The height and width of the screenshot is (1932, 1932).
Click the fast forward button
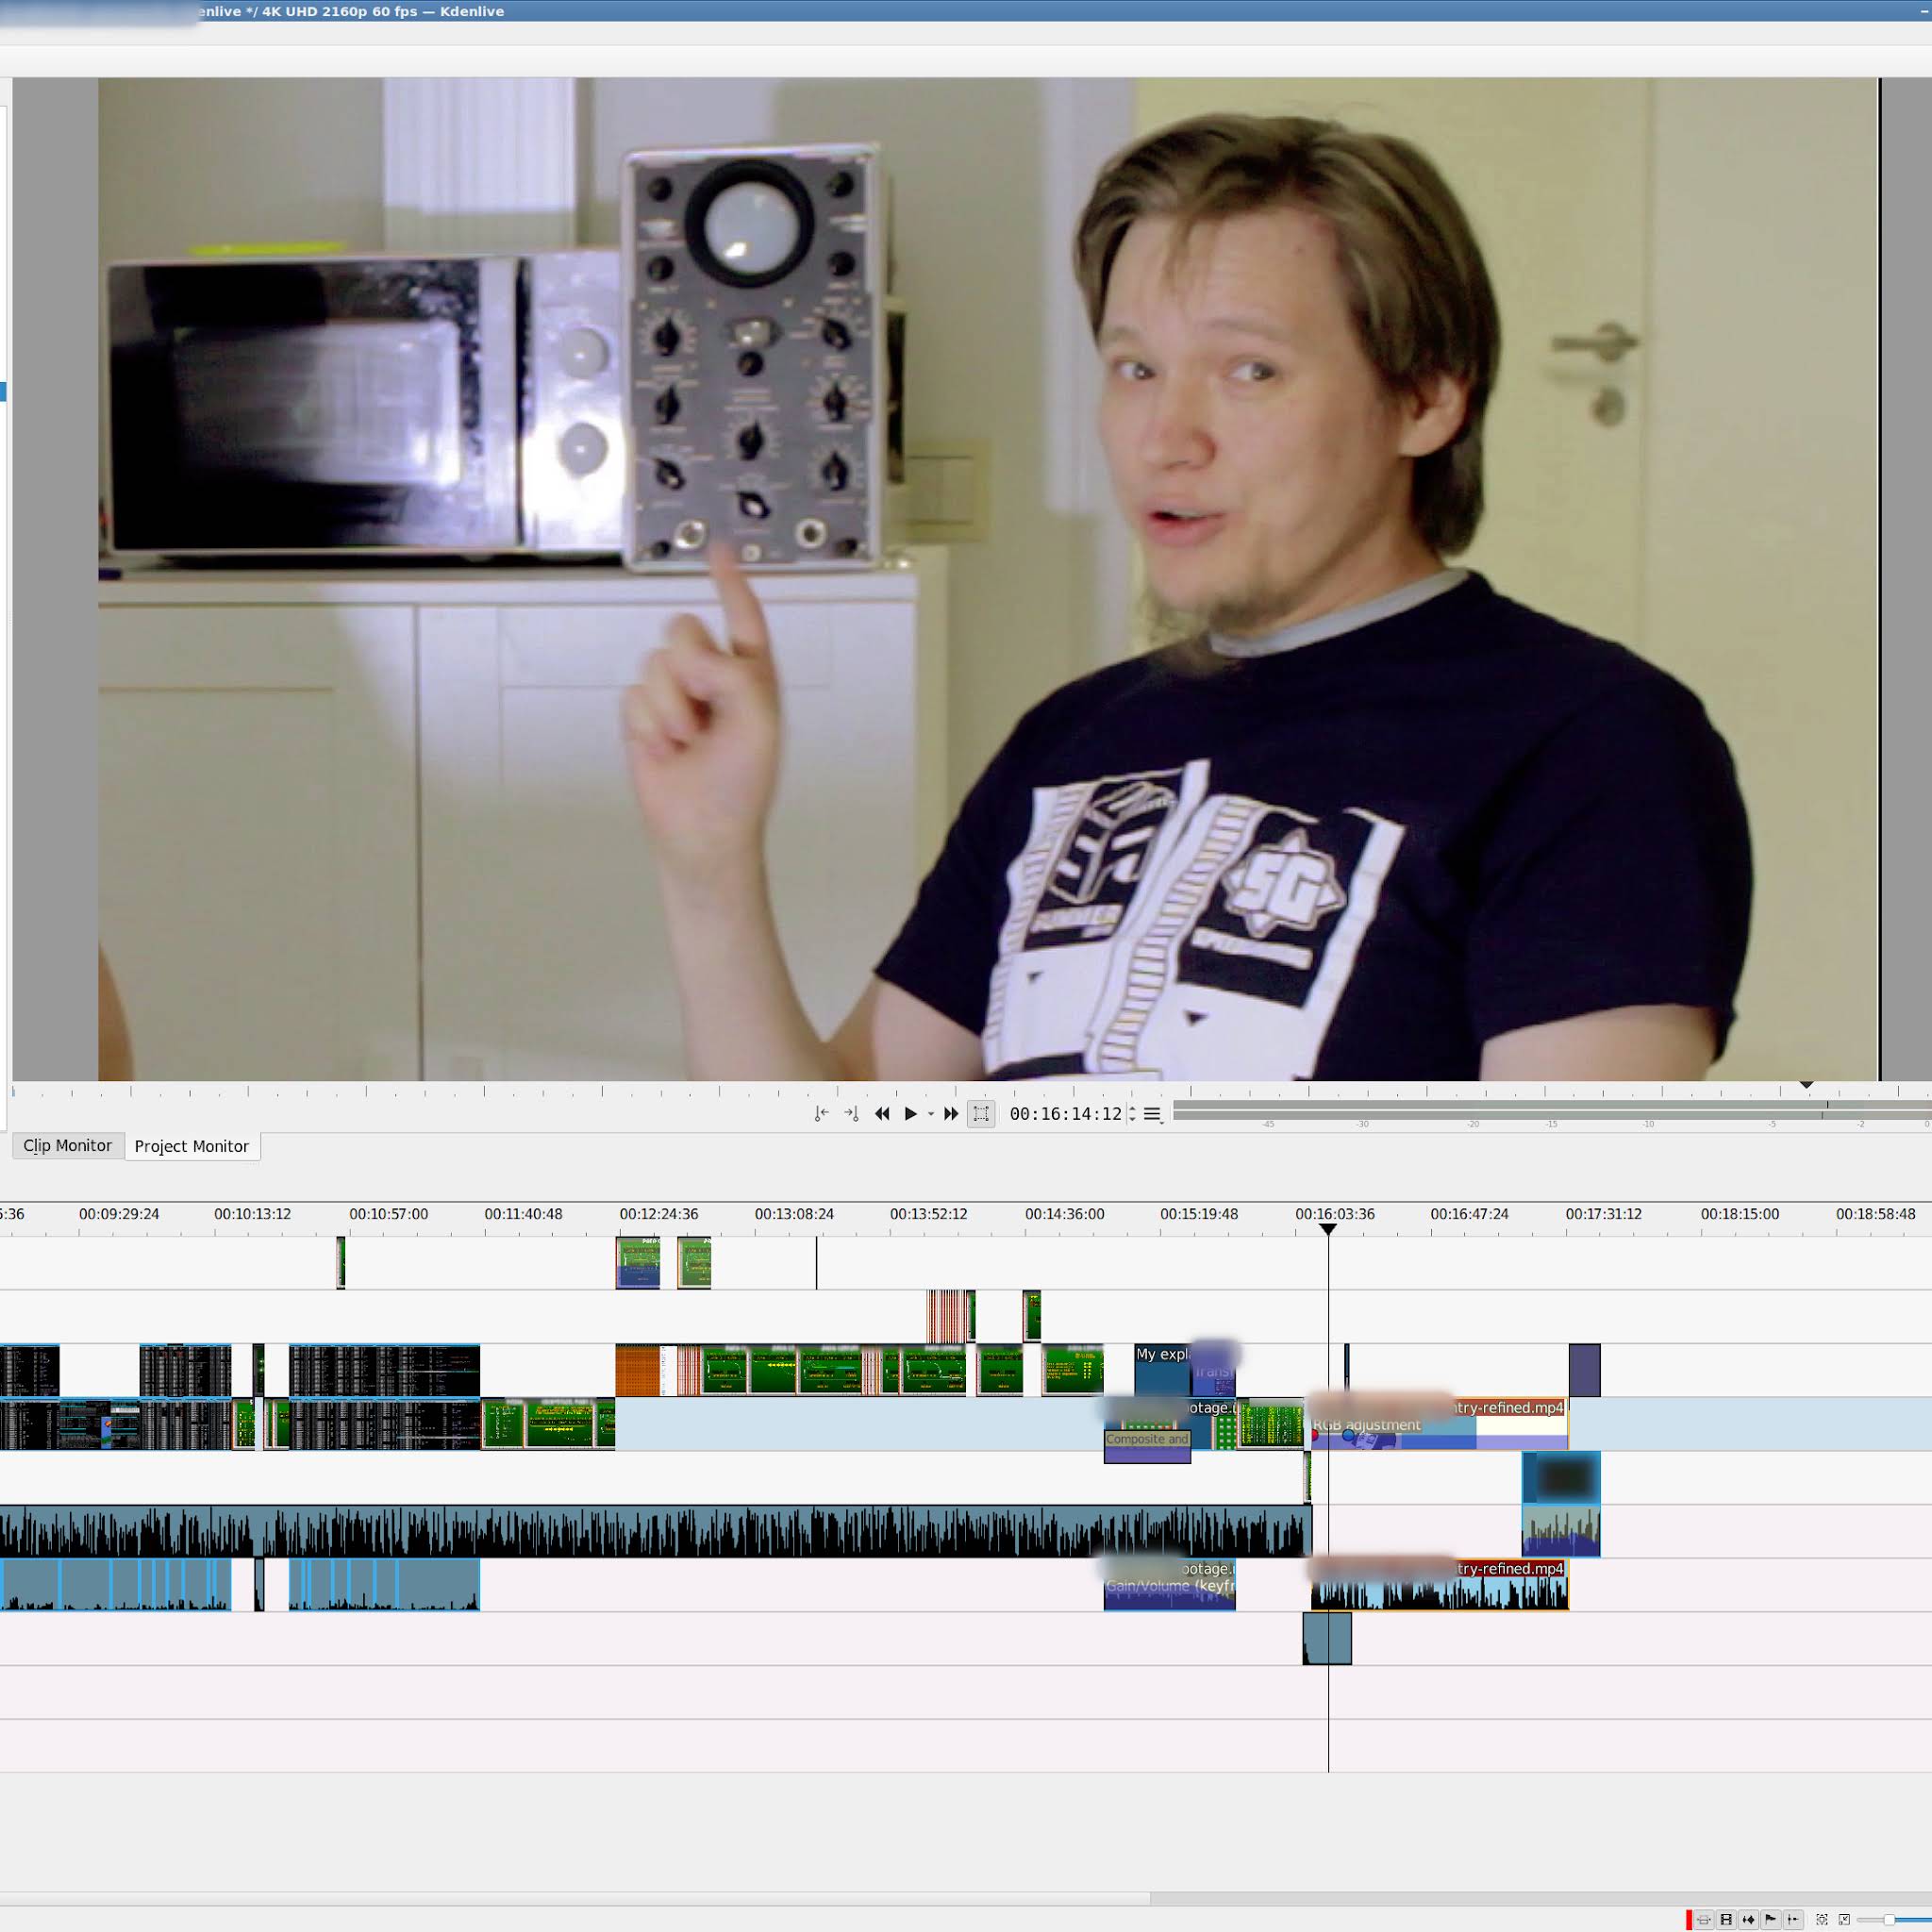(x=951, y=1113)
